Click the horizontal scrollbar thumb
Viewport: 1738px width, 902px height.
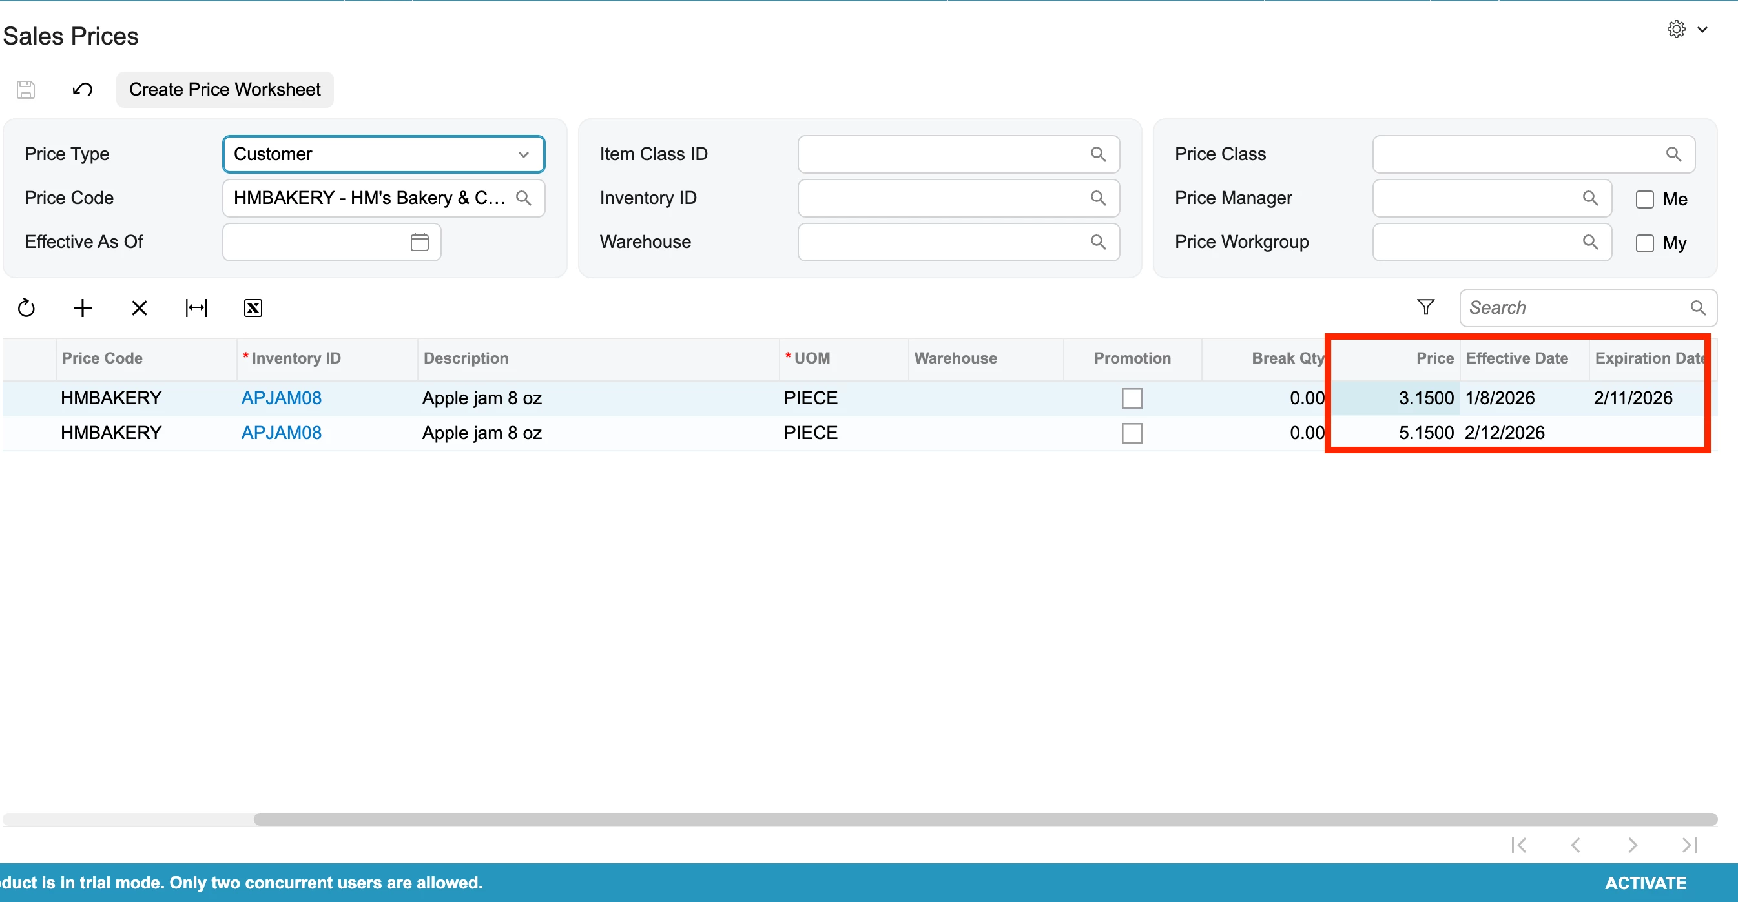click(985, 819)
